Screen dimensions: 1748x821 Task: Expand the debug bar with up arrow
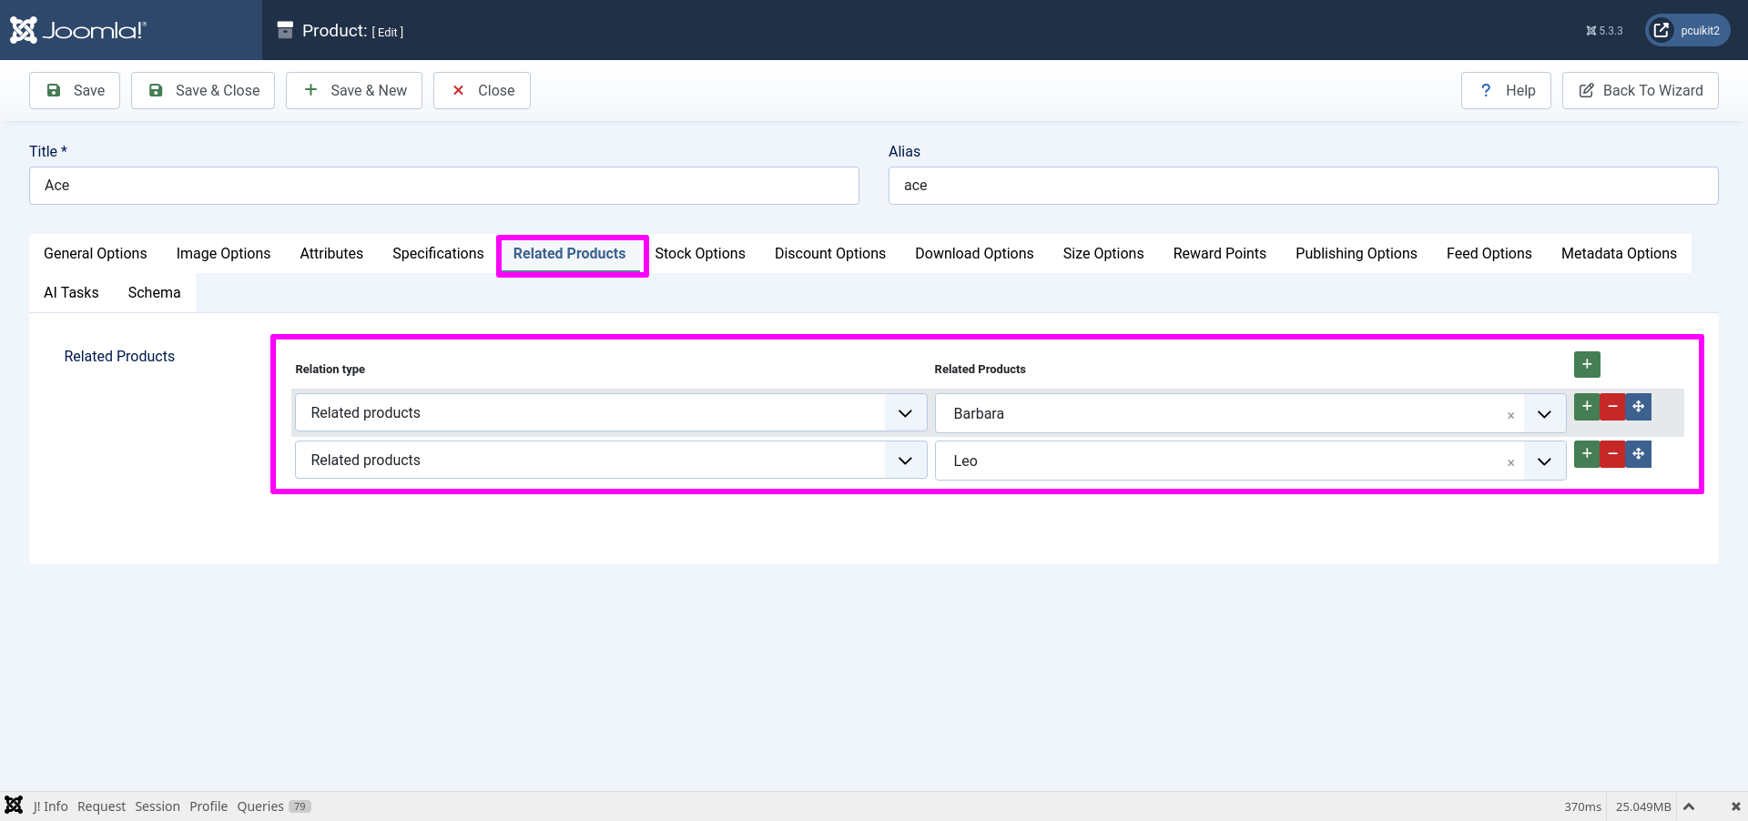coord(1689,806)
